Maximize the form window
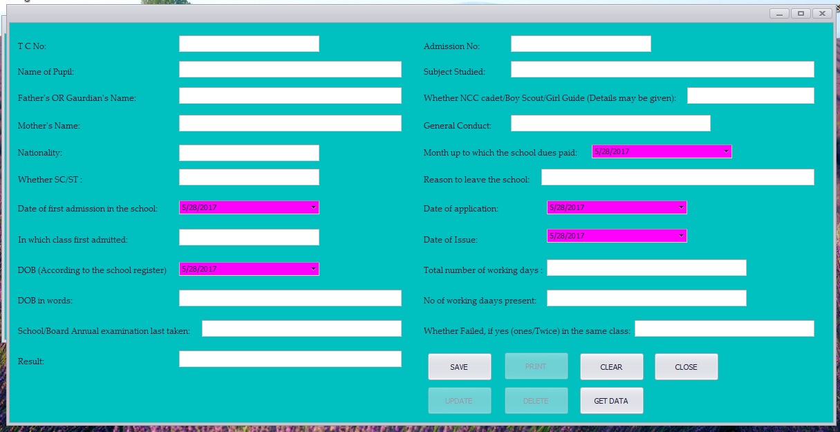The image size is (840, 432). 801,13
